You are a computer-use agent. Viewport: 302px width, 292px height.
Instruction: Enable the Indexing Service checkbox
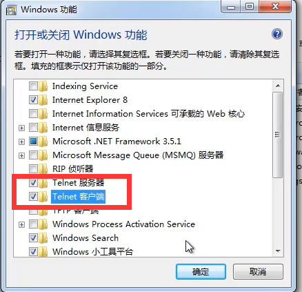(33, 86)
